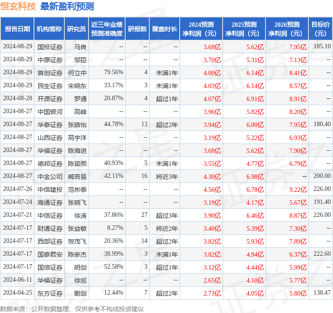
Task: Click 海通证券 institution cell
Action: pos(50,203)
